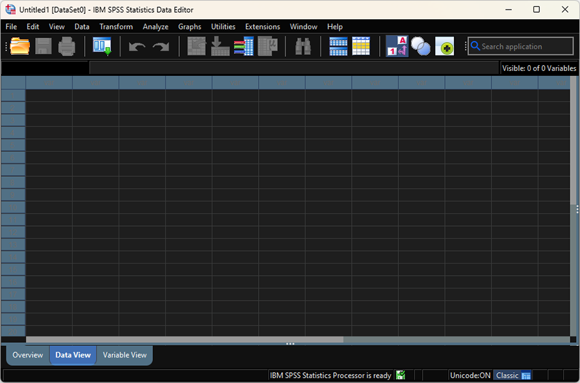Save this data file

pos(43,46)
